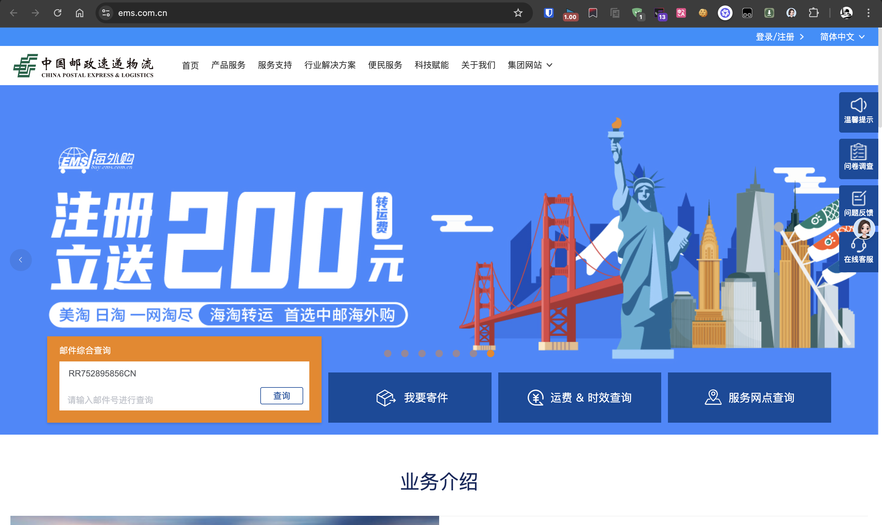
Task: Select the third carousel dot
Action: coord(422,353)
